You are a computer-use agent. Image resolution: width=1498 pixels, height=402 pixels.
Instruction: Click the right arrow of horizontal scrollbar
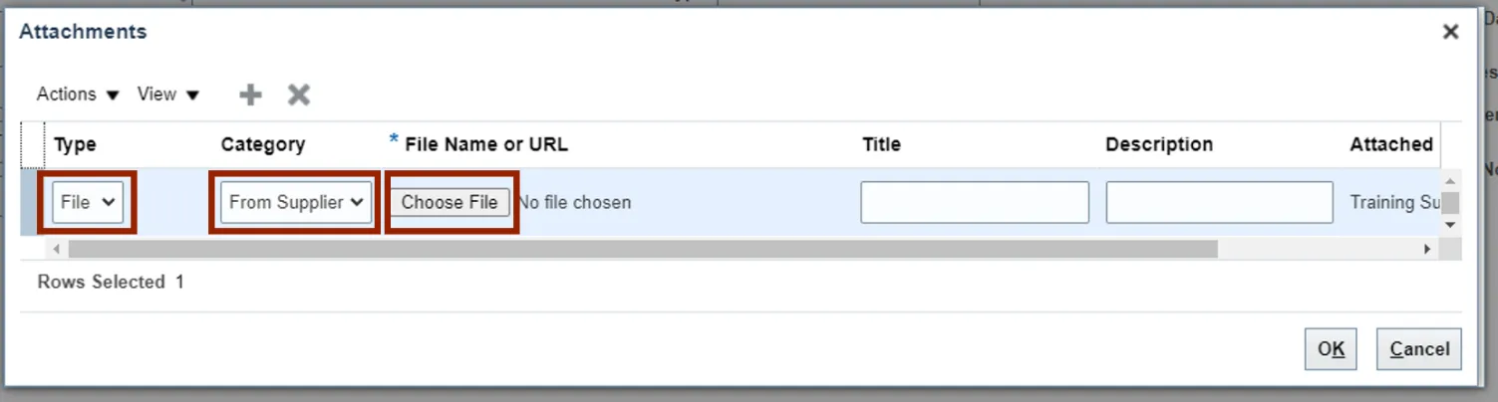point(1427,249)
